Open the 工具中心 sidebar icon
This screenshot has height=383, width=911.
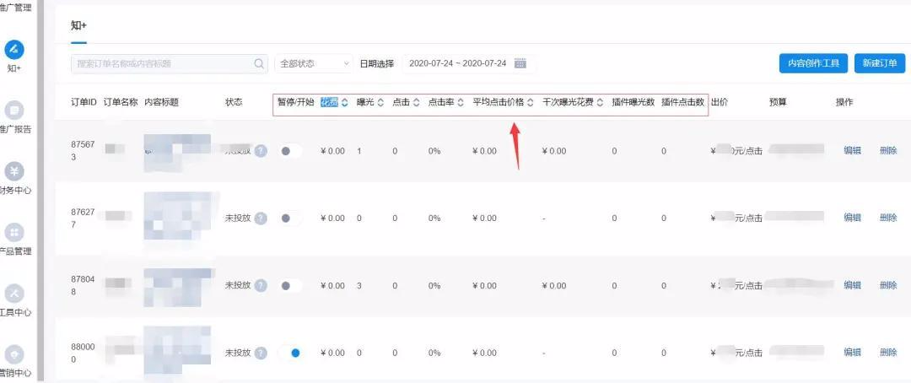(x=14, y=294)
